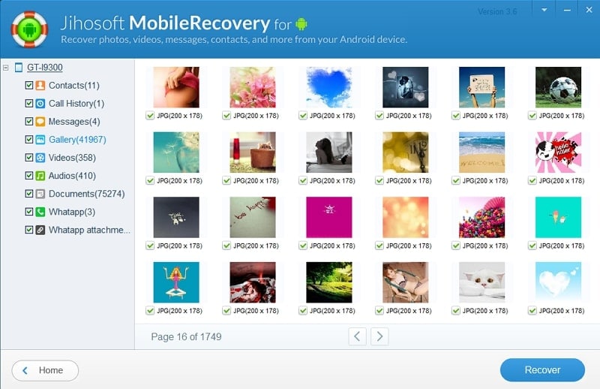Image resolution: width=600 pixels, height=389 pixels.
Task: Uncheck the Documents(75274) checkbox
Action: [x=28, y=194]
